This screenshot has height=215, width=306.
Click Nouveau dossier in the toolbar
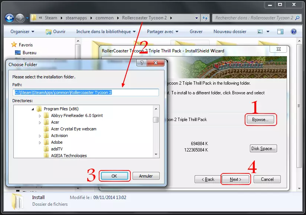[x=230, y=32]
